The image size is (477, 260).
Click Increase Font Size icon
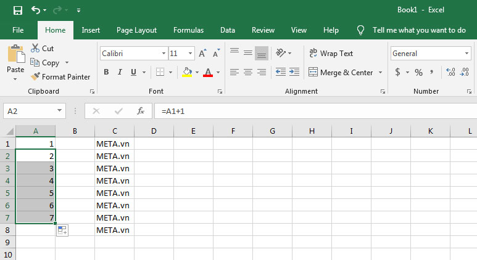(x=202, y=54)
